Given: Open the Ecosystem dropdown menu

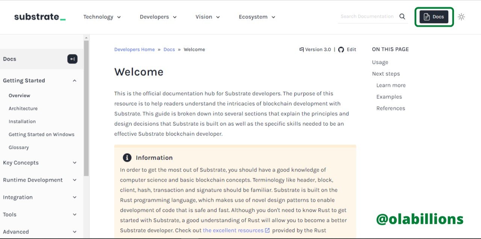Looking at the screenshot, I should [257, 17].
